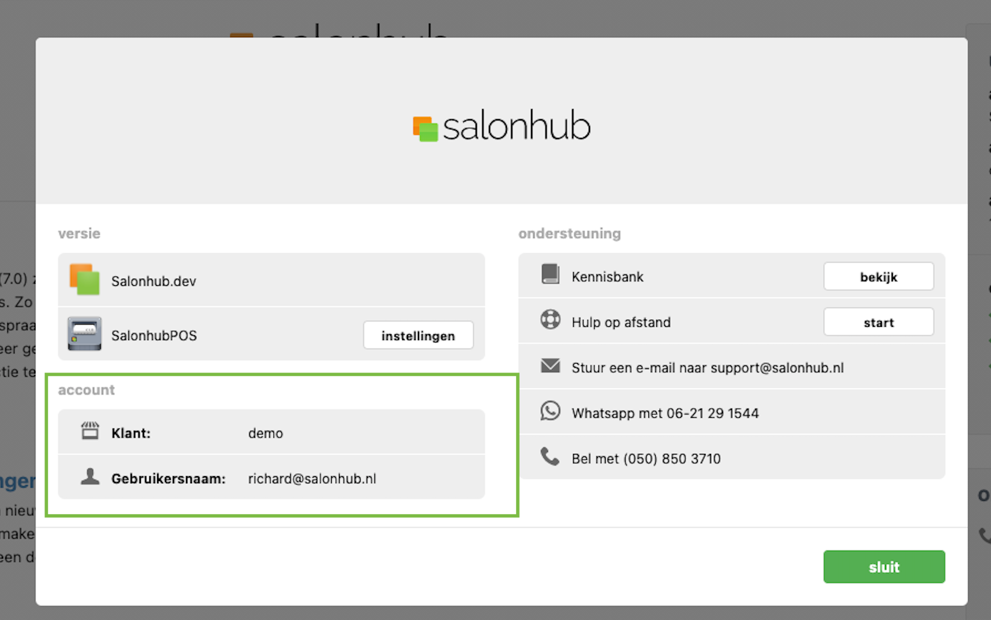Click the Hulp op afstand lifebuoy icon
Viewport: 991px width, 620px height.
[550, 319]
